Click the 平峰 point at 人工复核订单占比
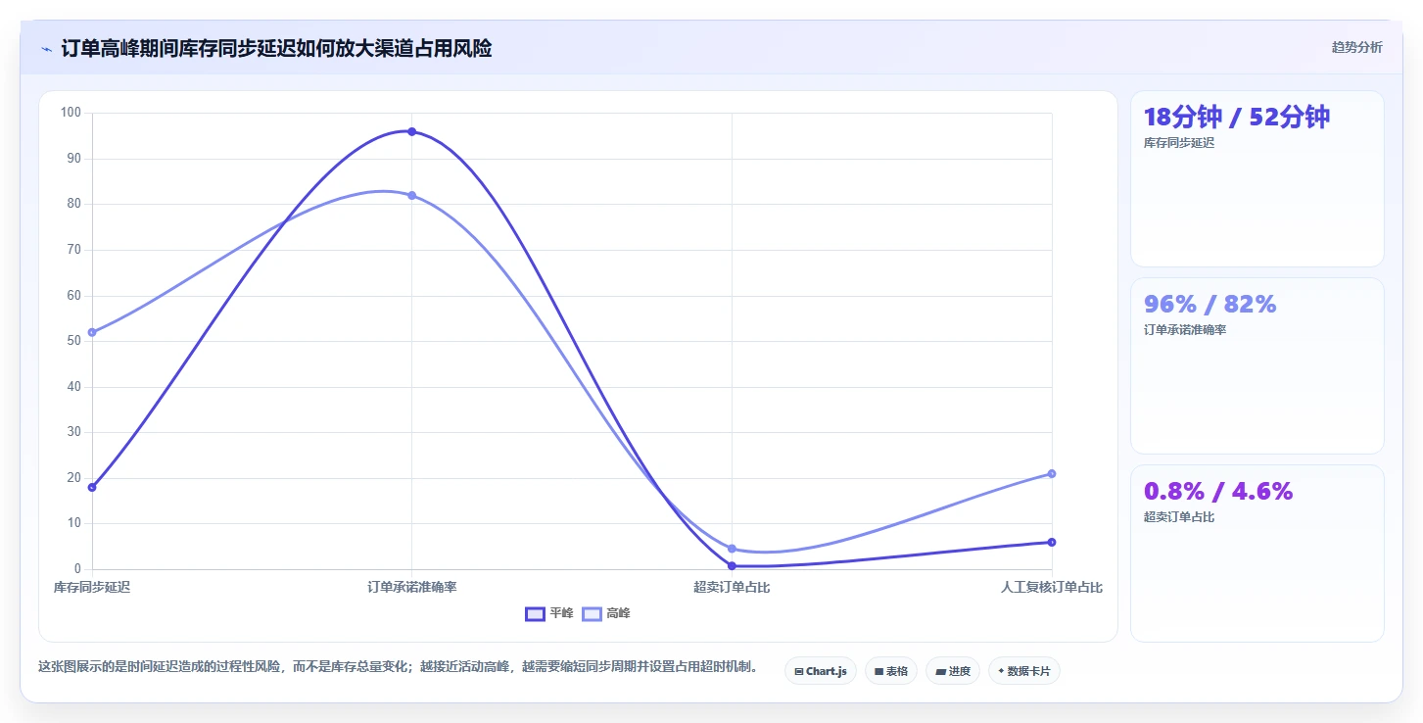 (x=1052, y=542)
